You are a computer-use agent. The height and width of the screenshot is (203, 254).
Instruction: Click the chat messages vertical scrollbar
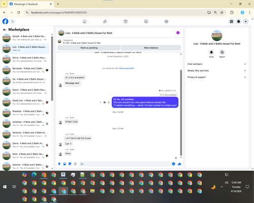(181, 113)
